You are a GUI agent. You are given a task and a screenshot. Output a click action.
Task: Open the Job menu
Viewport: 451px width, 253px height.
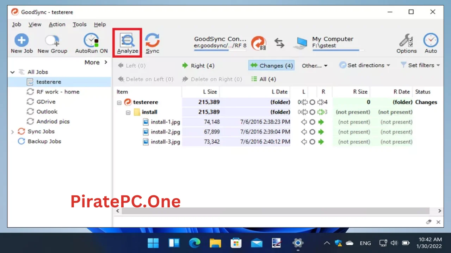click(x=17, y=24)
